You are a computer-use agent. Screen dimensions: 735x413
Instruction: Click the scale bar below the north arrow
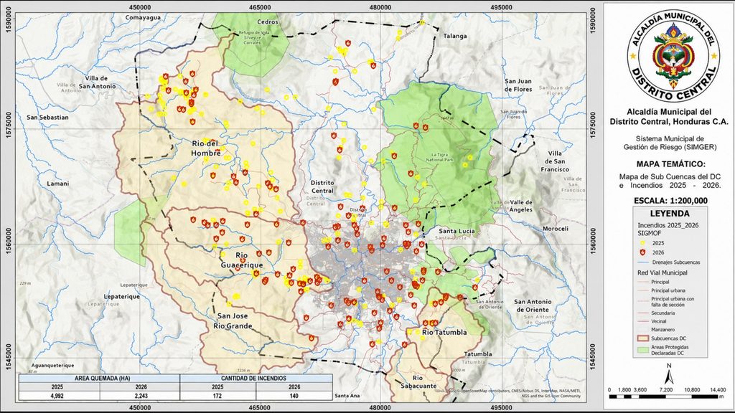(x=665, y=397)
